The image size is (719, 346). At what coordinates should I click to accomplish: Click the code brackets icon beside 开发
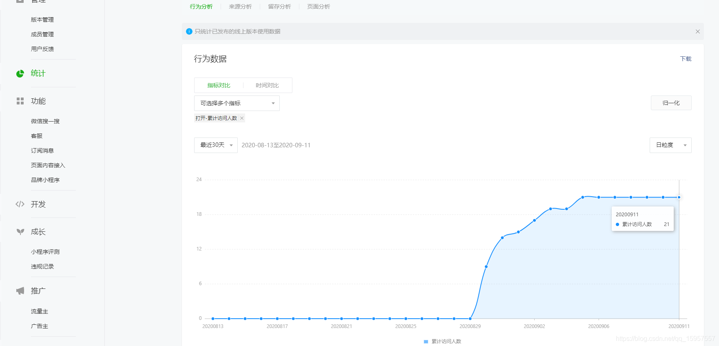[20, 204]
